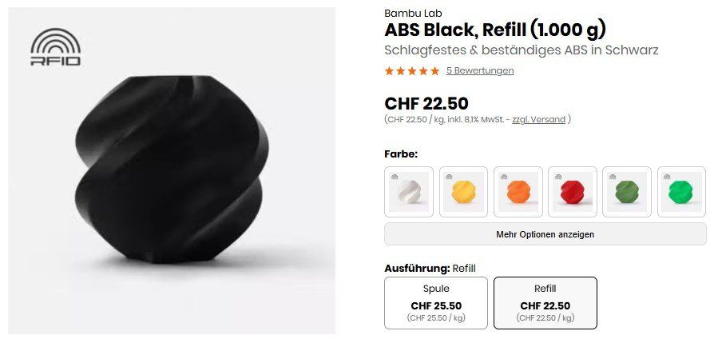714x343 pixels.
Task: Click the RFID logo on the product image
Action: 55,47
